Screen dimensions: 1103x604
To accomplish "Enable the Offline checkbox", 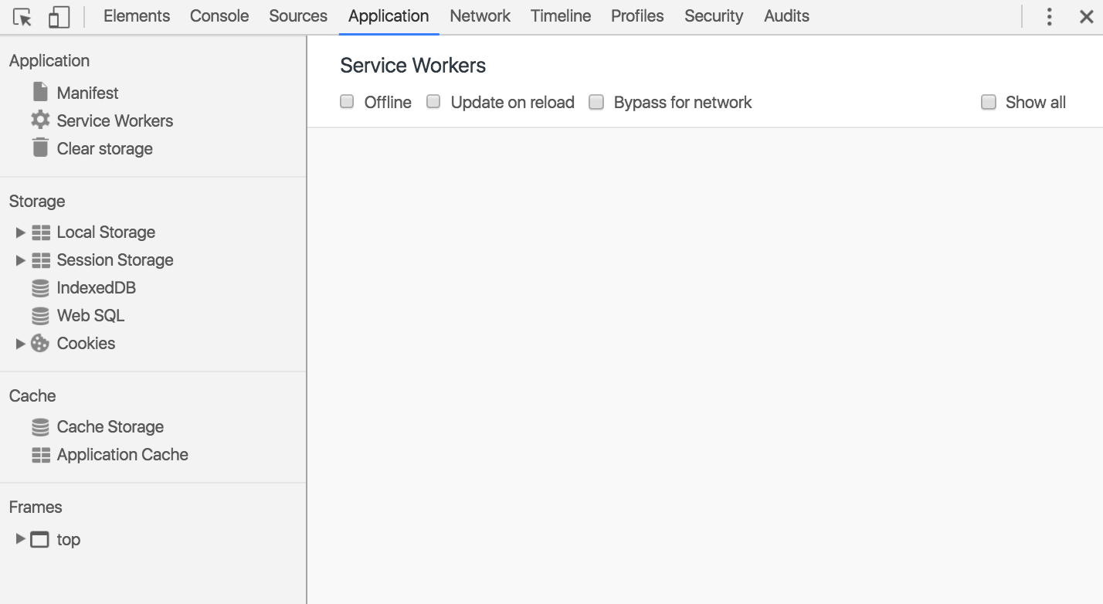I will tap(348, 102).
